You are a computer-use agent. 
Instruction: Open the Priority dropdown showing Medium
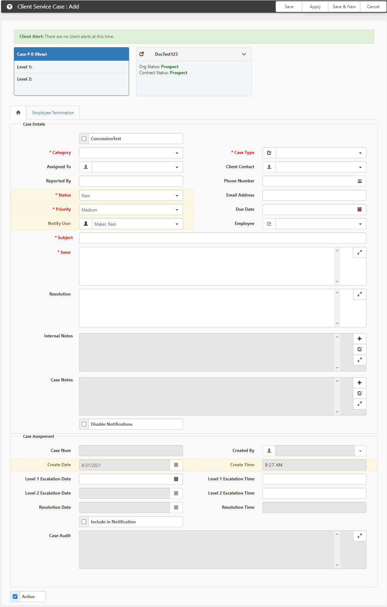pos(131,210)
